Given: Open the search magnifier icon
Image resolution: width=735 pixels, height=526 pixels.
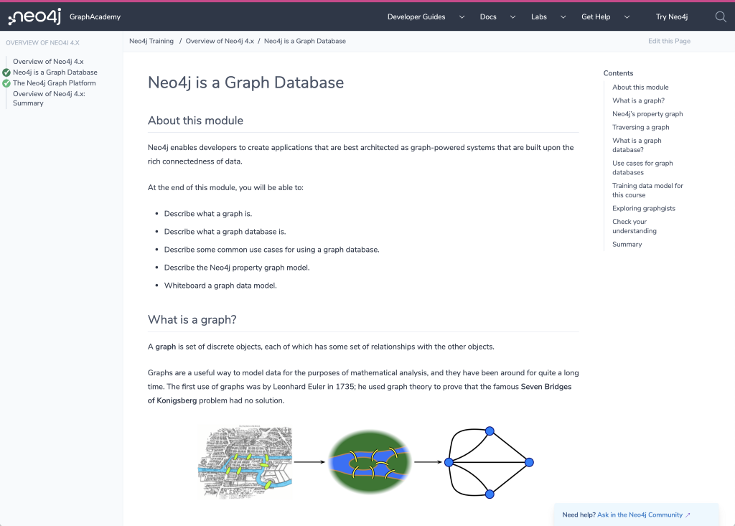Looking at the screenshot, I should coord(721,17).
